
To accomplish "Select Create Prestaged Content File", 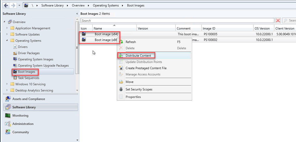I will pyautogui.click(x=146, y=68).
